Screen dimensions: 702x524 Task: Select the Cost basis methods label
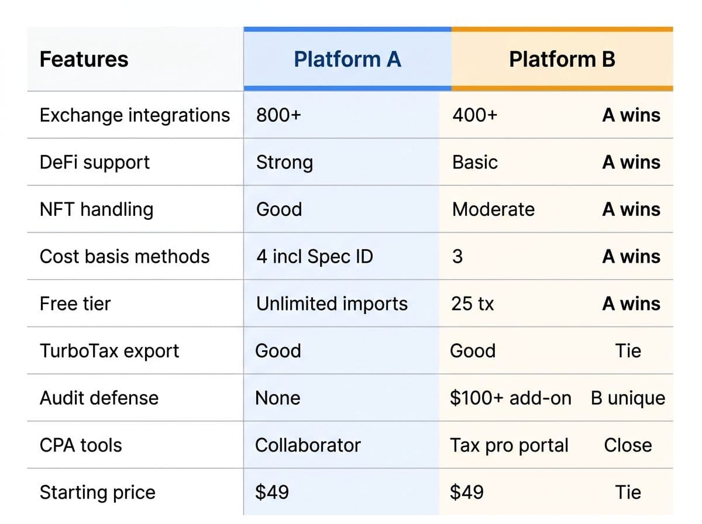[x=125, y=257]
